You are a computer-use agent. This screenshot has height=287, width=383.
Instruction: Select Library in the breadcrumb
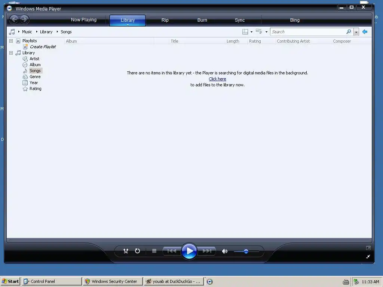[x=46, y=32]
